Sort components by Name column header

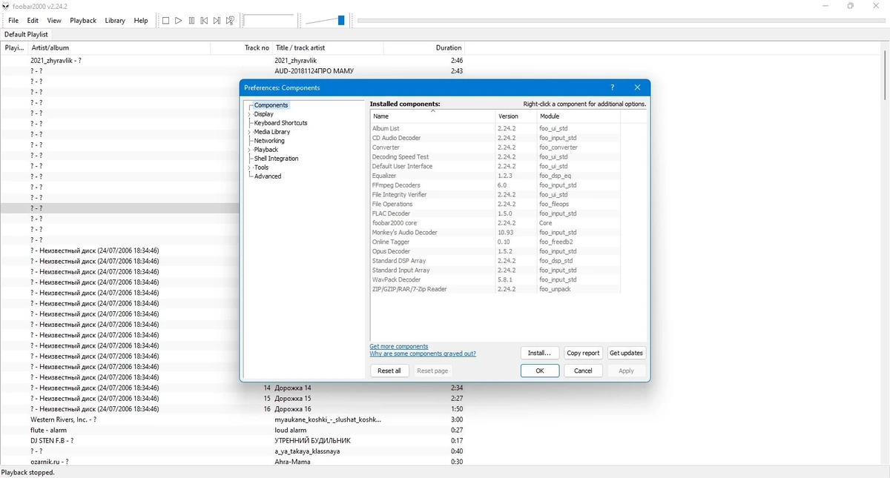(x=432, y=116)
